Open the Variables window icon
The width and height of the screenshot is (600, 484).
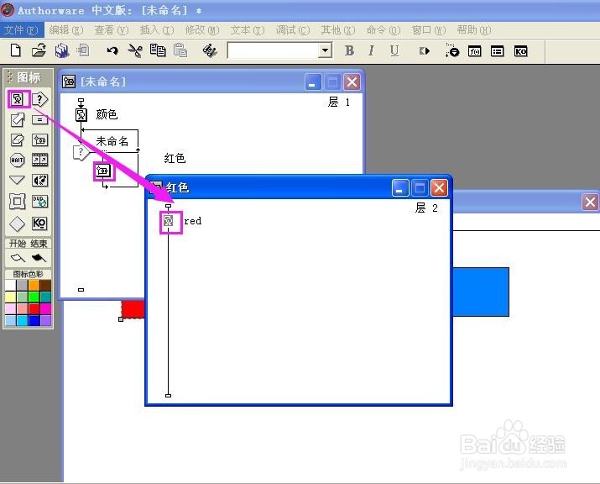(497, 51)
